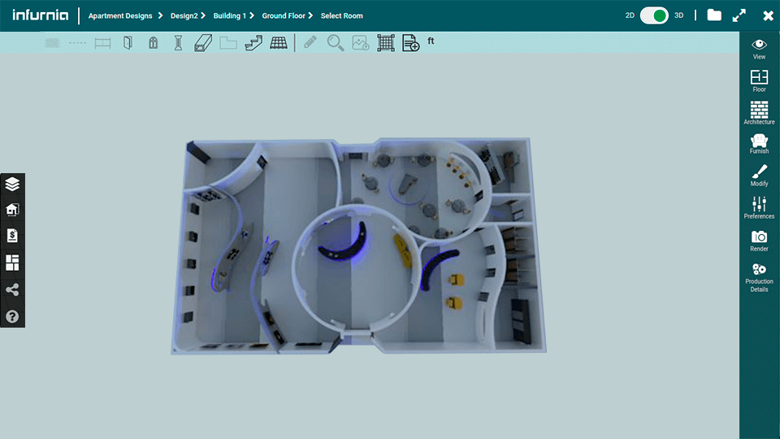Expand chevron after Design2
The width and height of the screenshot is (780, 439).
point(203,16)
